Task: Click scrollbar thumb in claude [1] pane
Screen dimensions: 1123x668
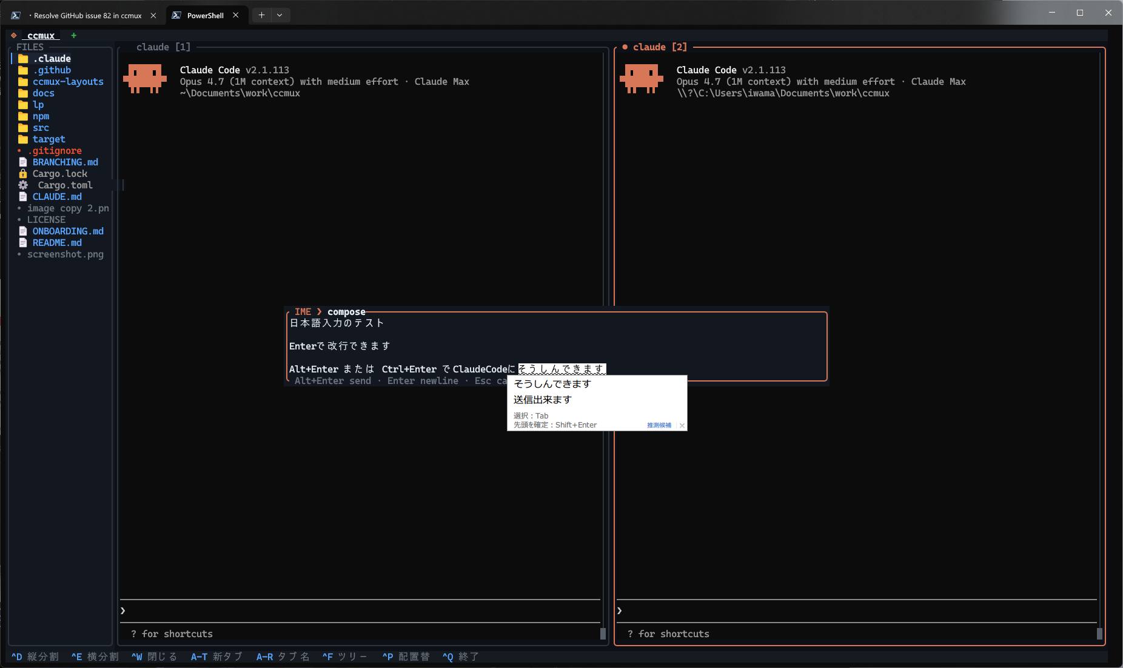Action: click(x=603, y=633)
